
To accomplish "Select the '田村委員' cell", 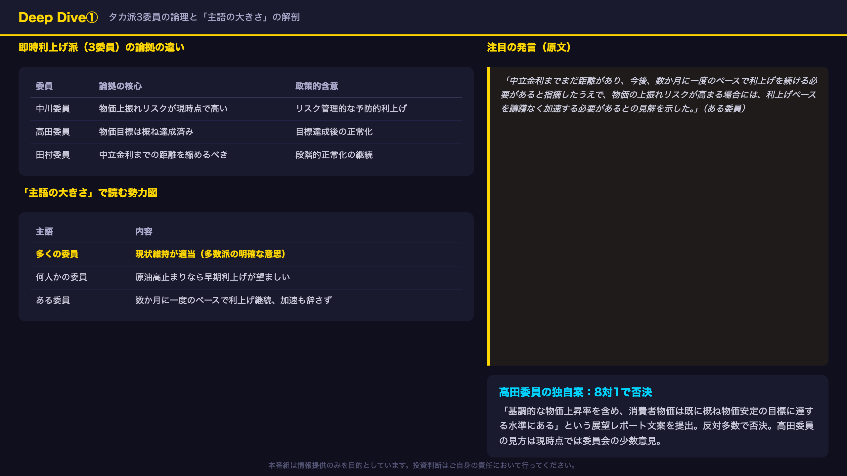I will tap(53, 155).
